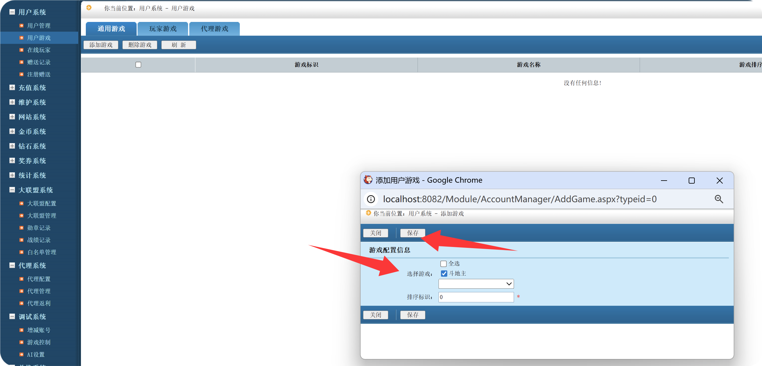Click the top 保存 button in popup
762x366 pixels.
pyautogui.click(x=413, y=233)
